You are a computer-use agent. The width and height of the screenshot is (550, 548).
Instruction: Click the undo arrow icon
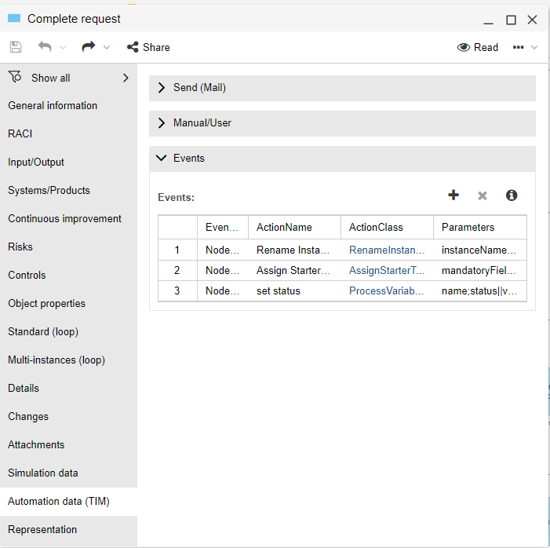(x=45, y=46)
